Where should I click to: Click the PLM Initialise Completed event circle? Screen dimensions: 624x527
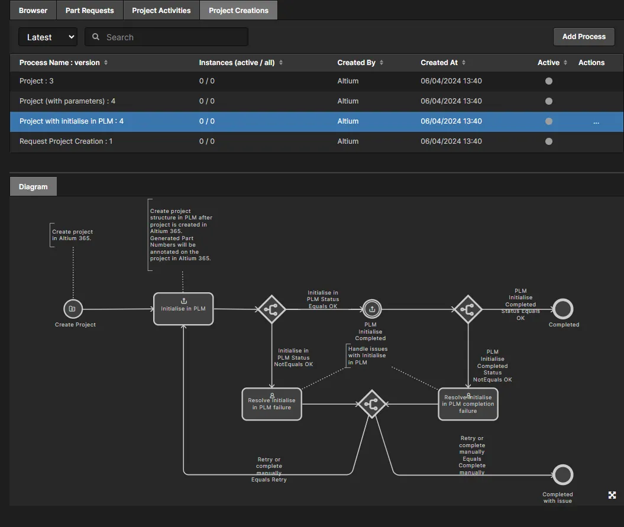[372, 309]
